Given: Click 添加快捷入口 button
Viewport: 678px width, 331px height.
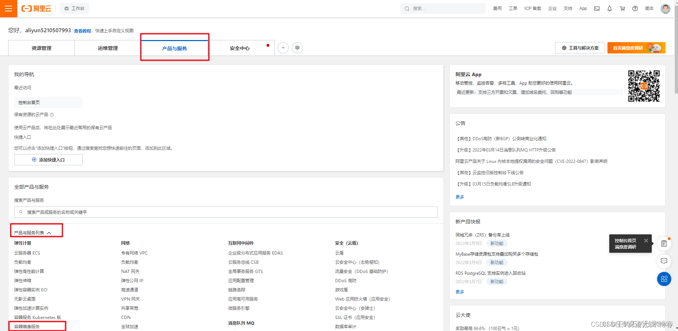Looking at the screenshot, I should [x=48, y=160].
